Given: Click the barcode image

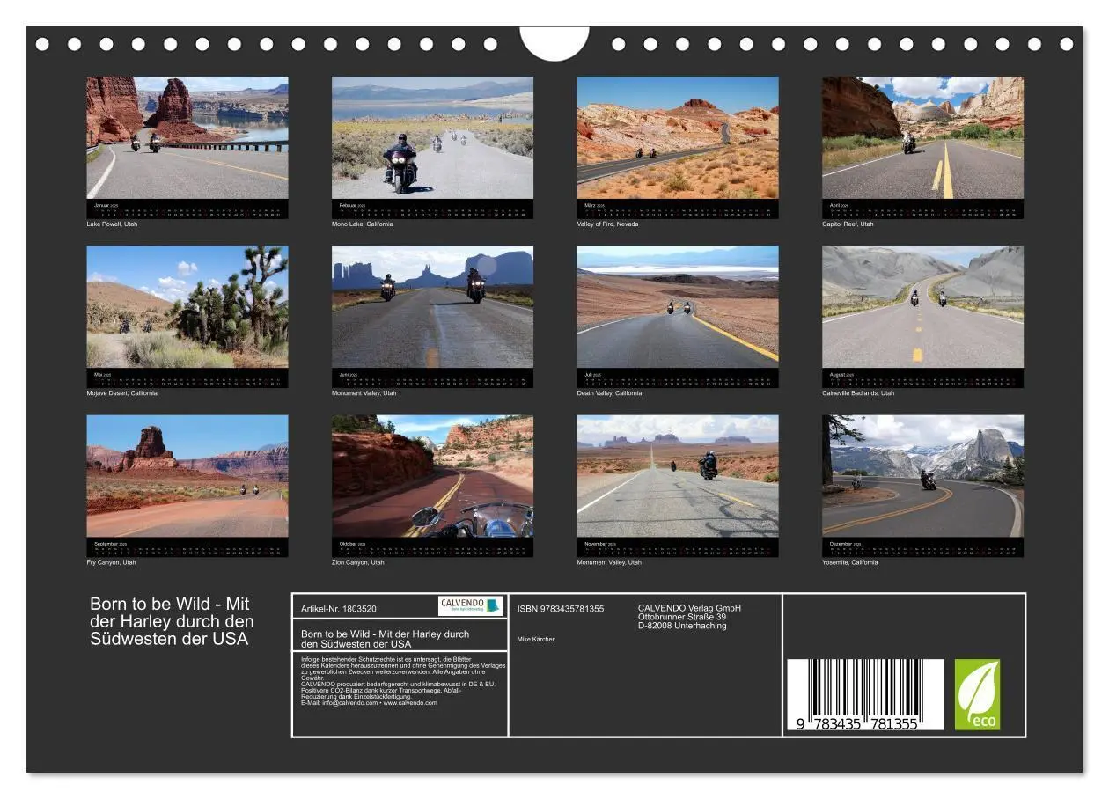Looking at the screenshot, I should [x=864, y=693].
